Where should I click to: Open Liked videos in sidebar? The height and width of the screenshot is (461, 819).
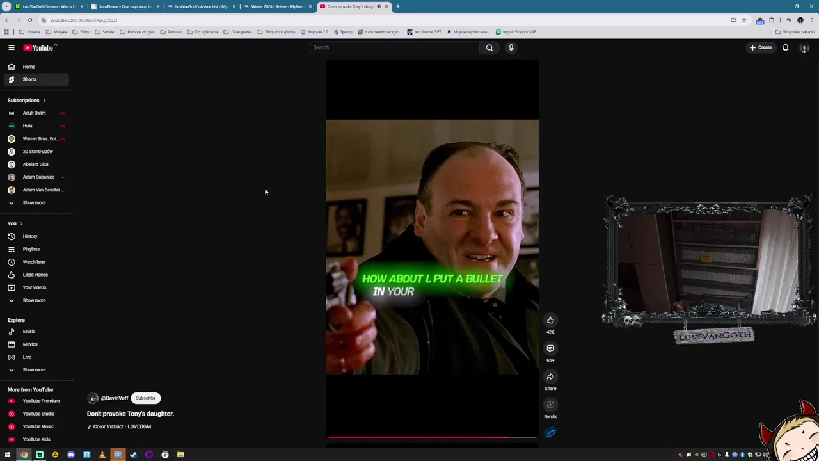pos(36,275)
